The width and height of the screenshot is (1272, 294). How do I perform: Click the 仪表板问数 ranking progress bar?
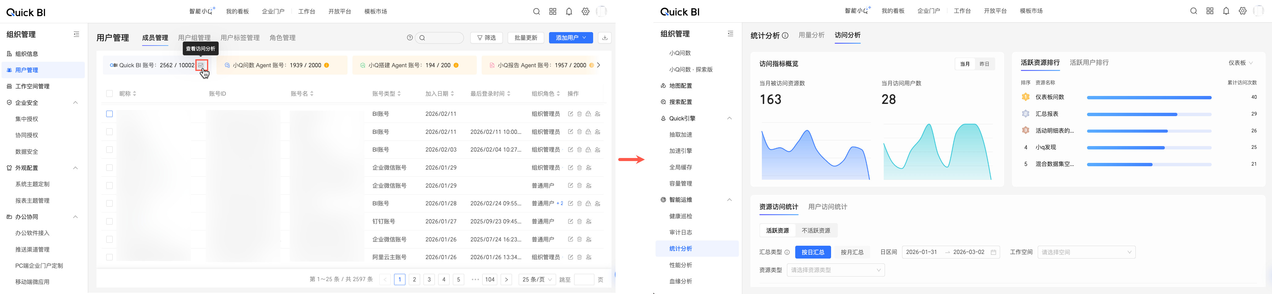coord(1149,97)
